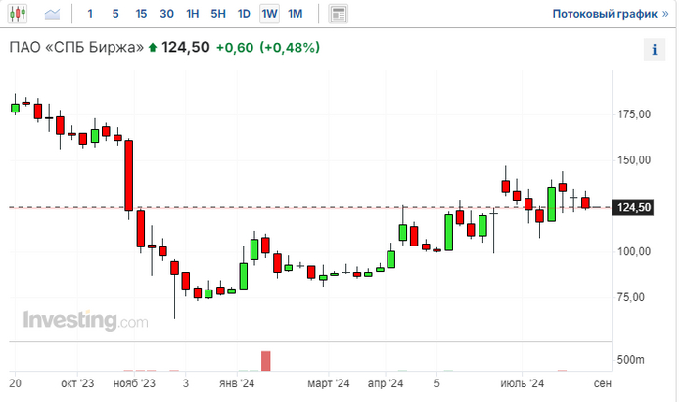The height and width of the screenshot is (402, 685).
Task: Click the окт '23 date label
Action: click(77, 383)
